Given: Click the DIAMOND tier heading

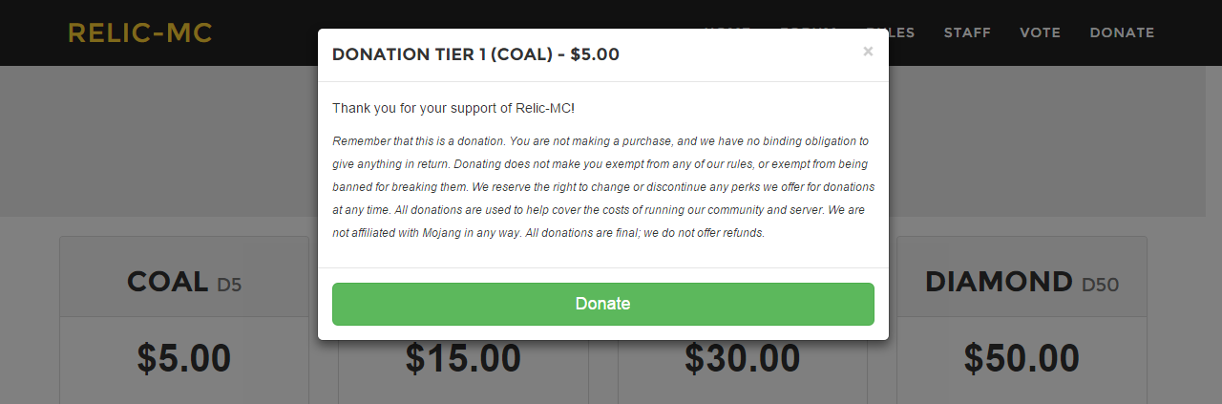Looking at the screenshot, I should tap(999, 282).
